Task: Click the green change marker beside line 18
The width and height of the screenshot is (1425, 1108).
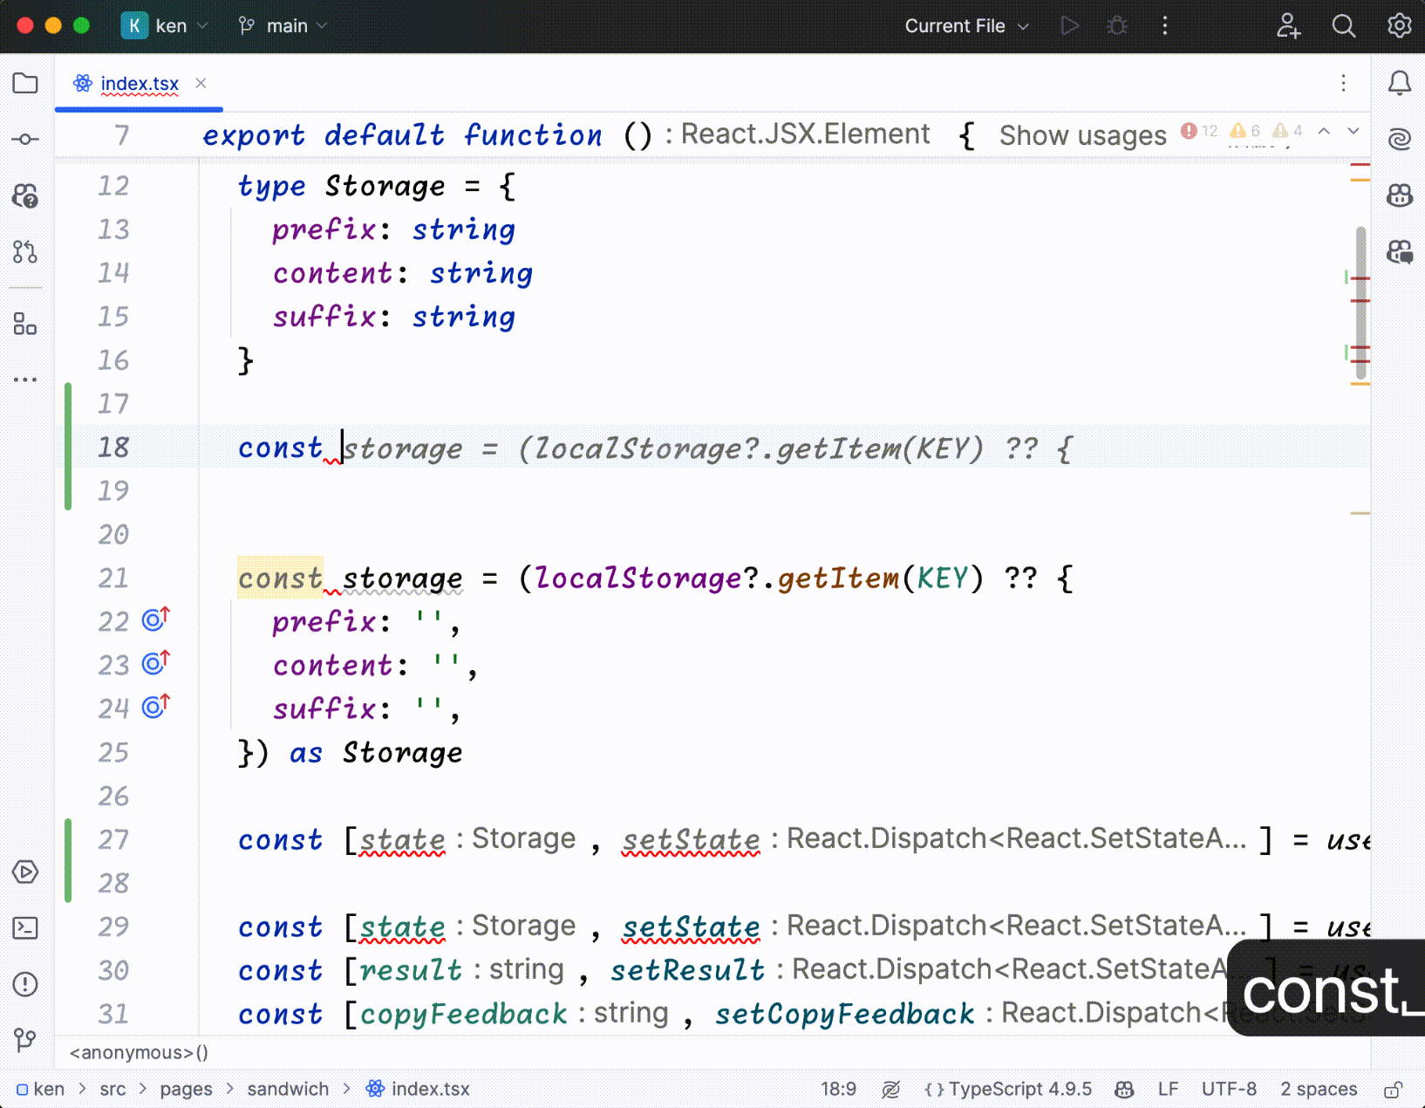Action: [x=68, y=447]
